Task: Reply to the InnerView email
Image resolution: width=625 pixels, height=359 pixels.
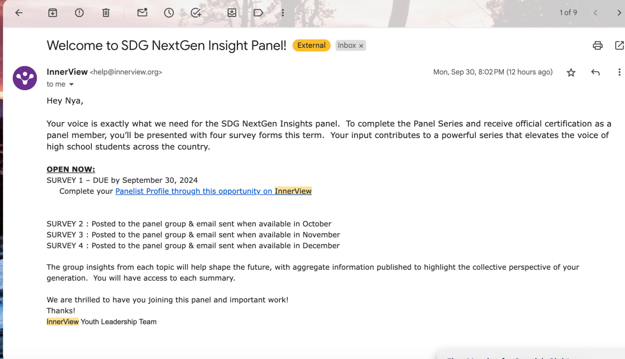Action: tap(595, 73)
